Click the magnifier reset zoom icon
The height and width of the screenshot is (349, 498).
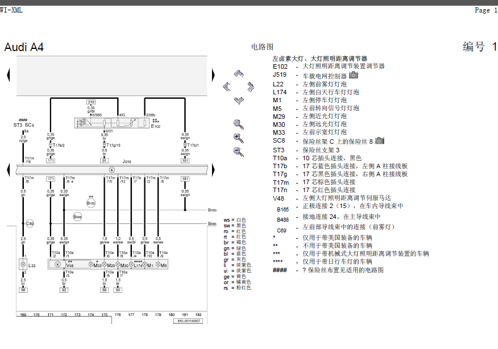coord(239,124)
